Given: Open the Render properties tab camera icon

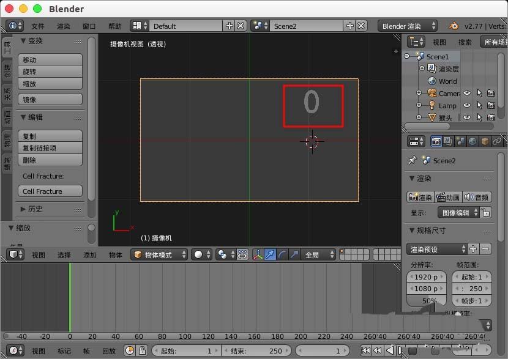Looking at the screenshot, I should click(x=436, y=141).
